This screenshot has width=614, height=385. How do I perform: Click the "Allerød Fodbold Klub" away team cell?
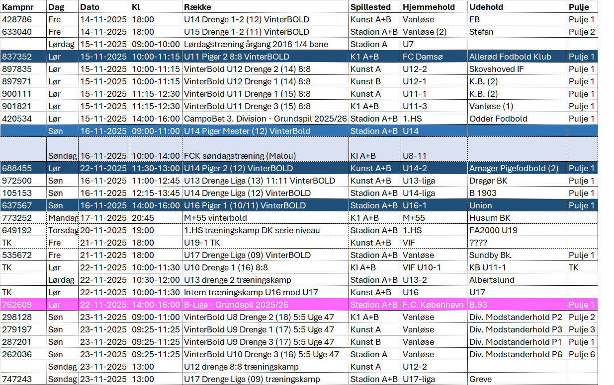pyautogui.click(x=510, y=57)
